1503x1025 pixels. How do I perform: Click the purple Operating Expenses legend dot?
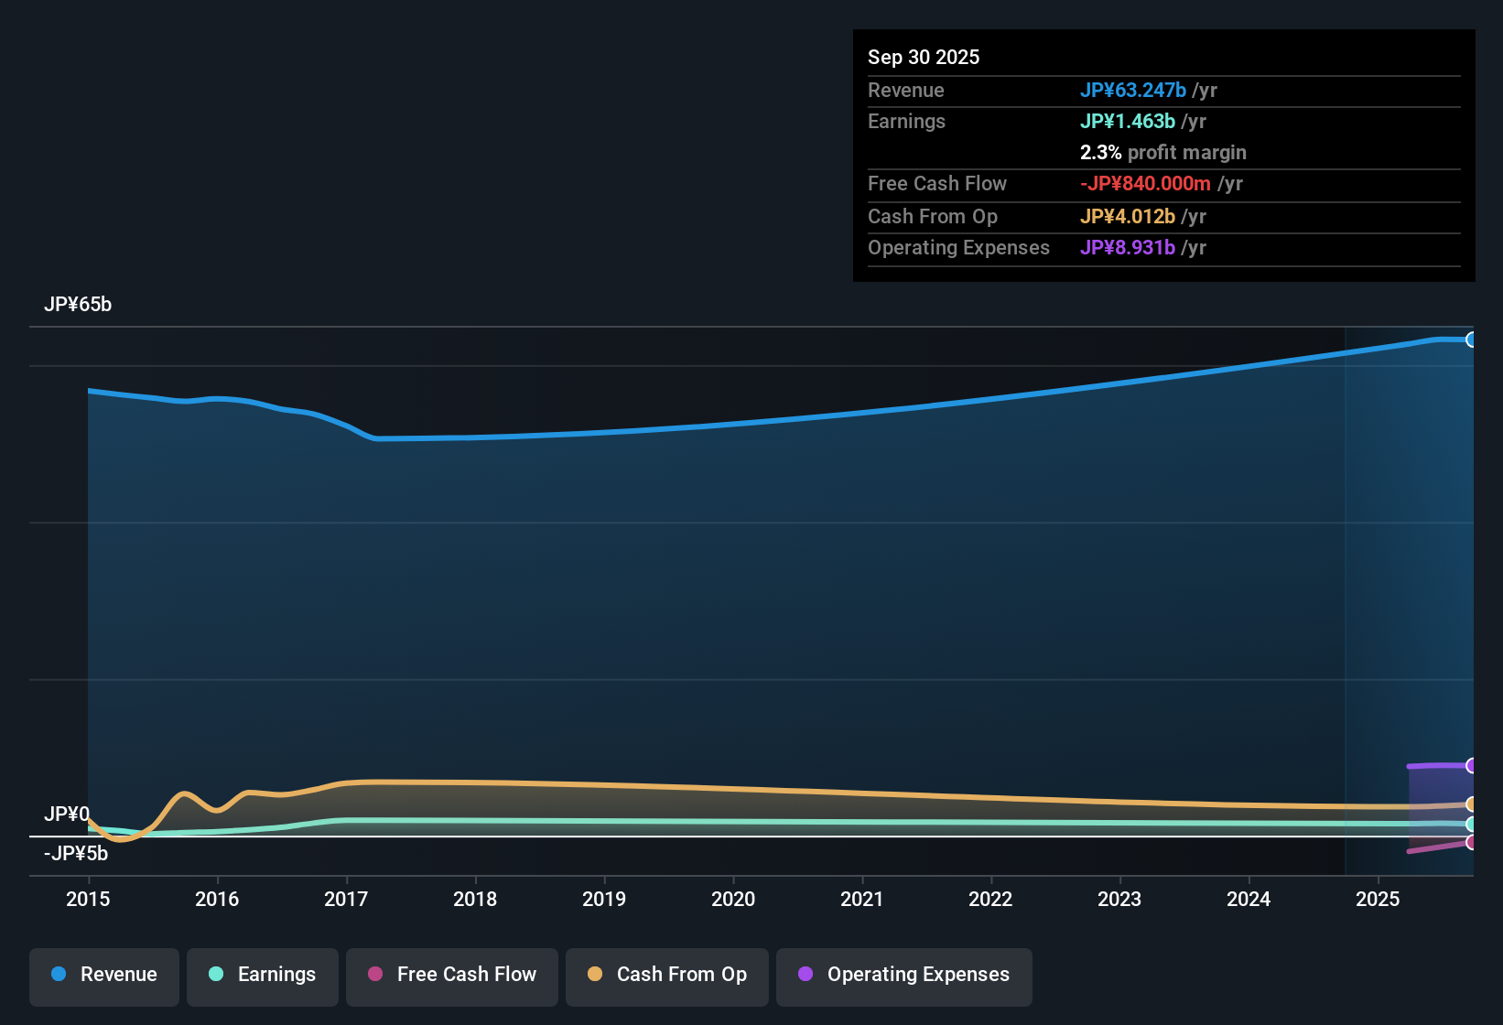pyautogui.click(x=806, y=975)
